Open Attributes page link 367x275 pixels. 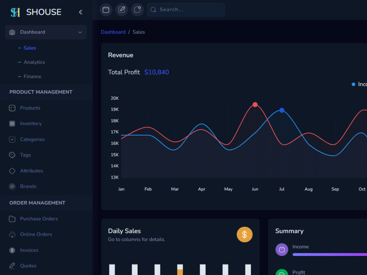point(31,171)
